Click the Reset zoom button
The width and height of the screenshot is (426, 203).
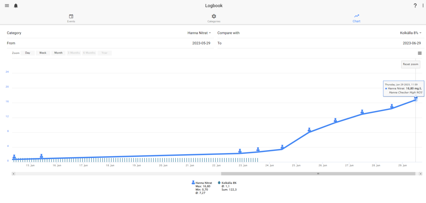411,64
